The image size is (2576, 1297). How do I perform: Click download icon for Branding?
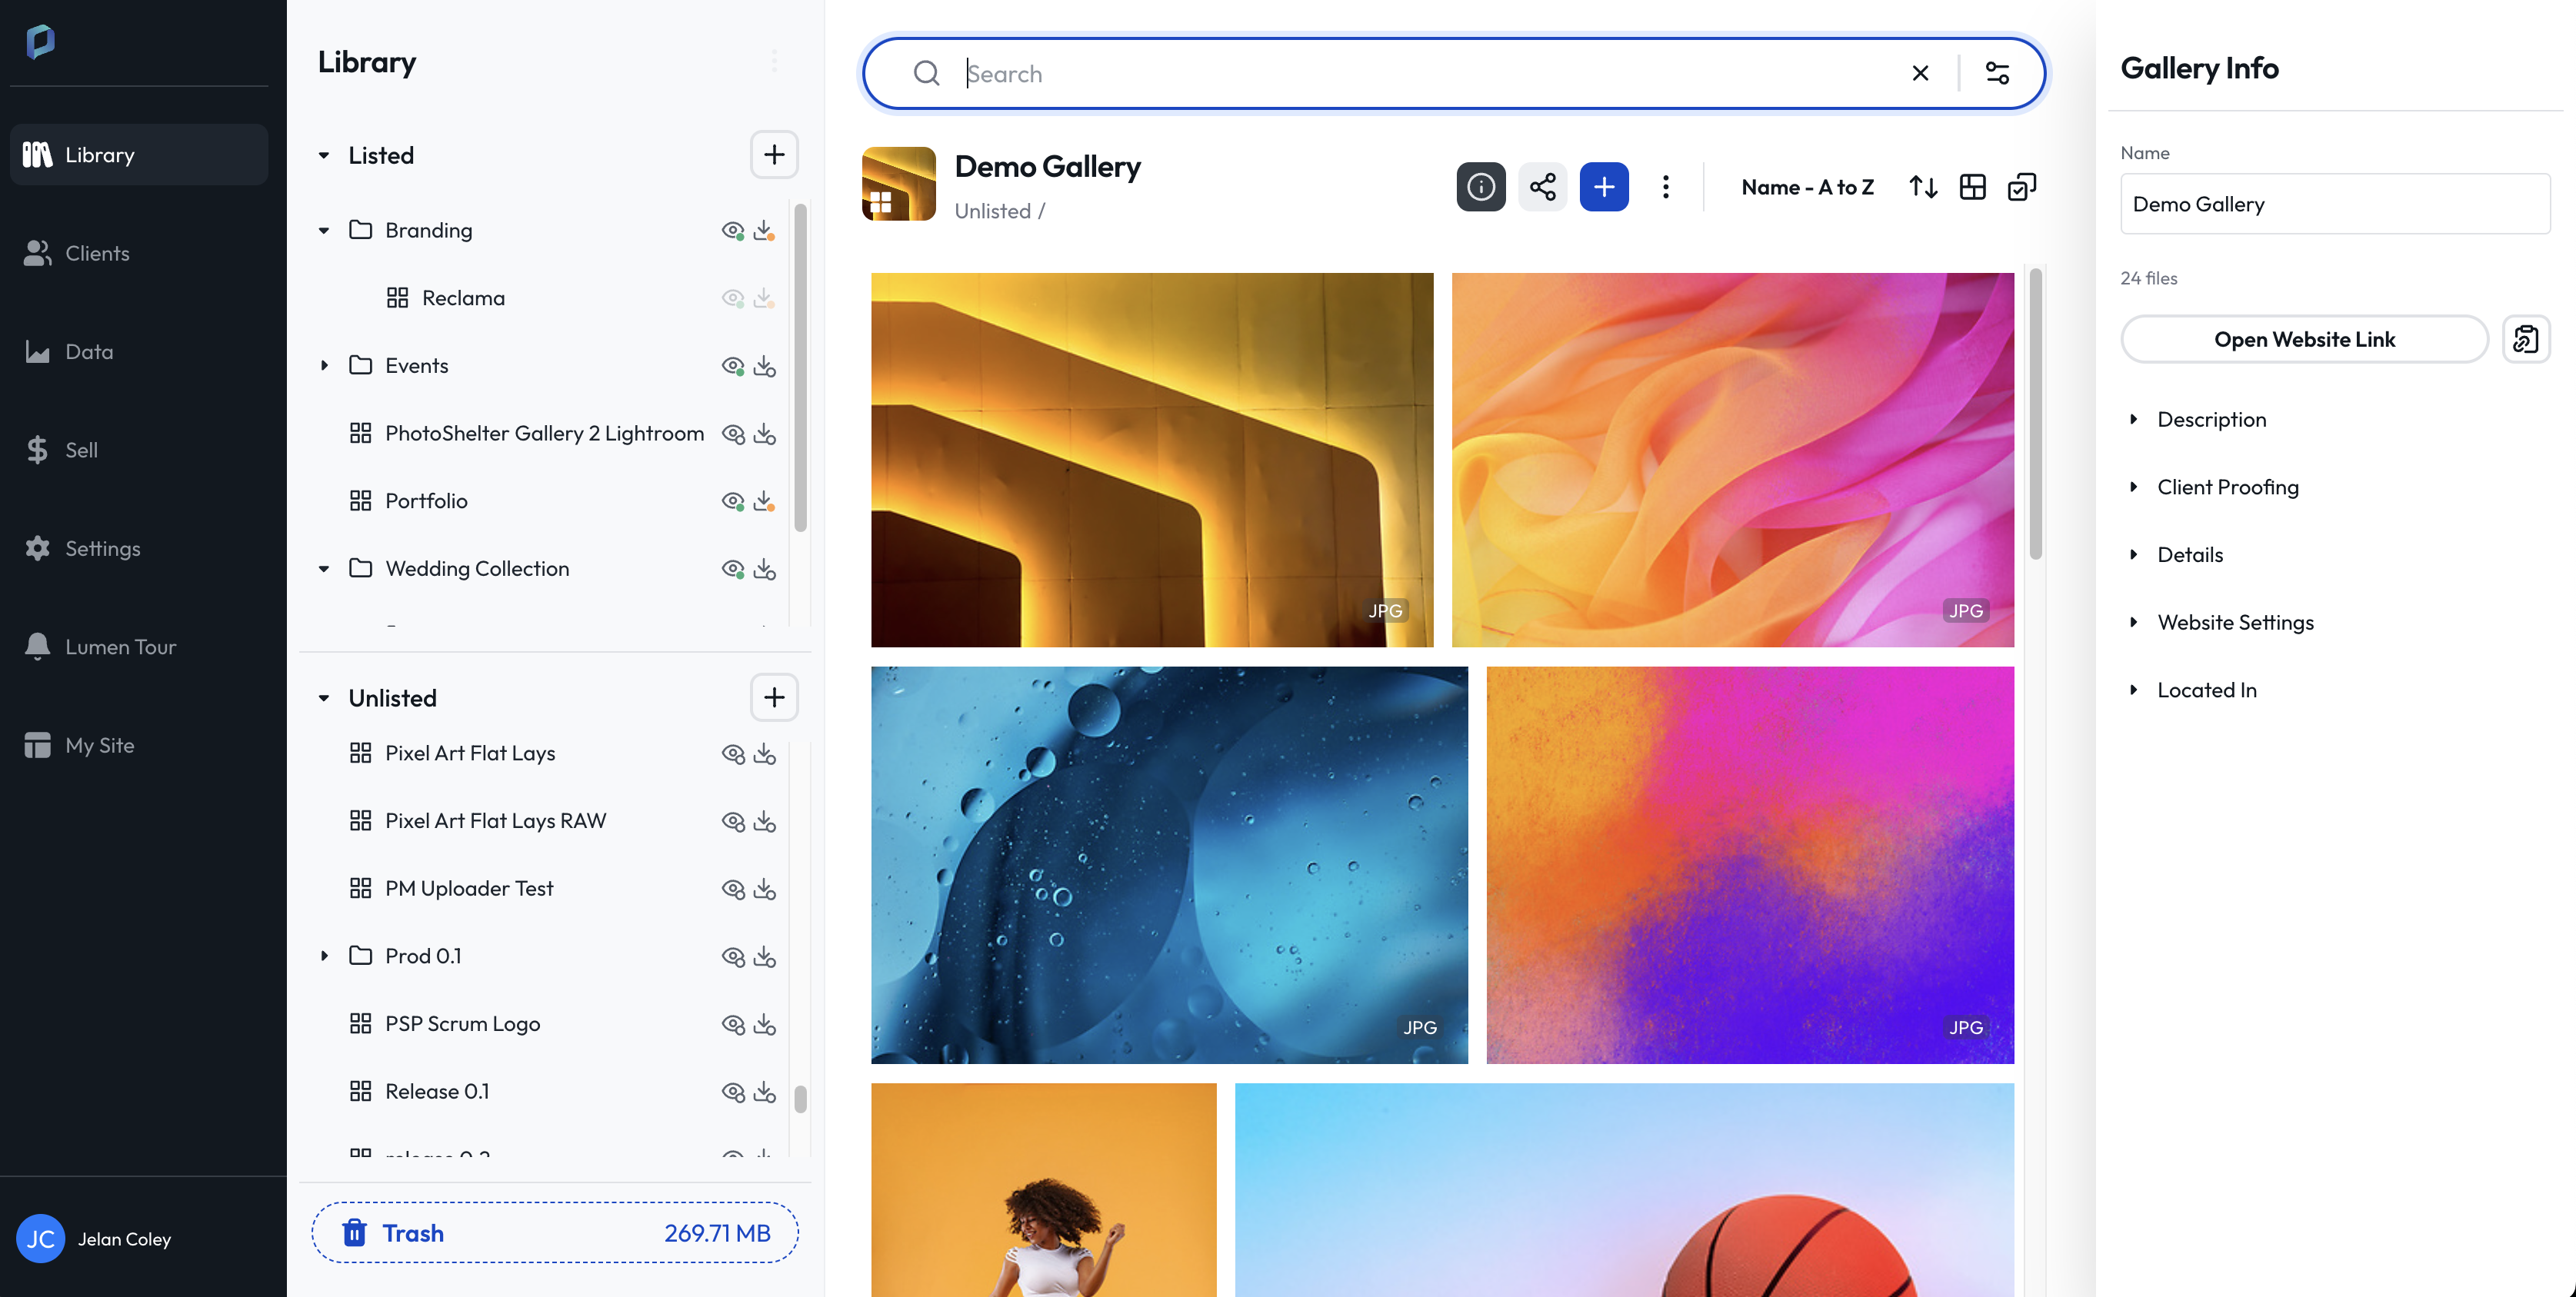click(x=764, y=231)
